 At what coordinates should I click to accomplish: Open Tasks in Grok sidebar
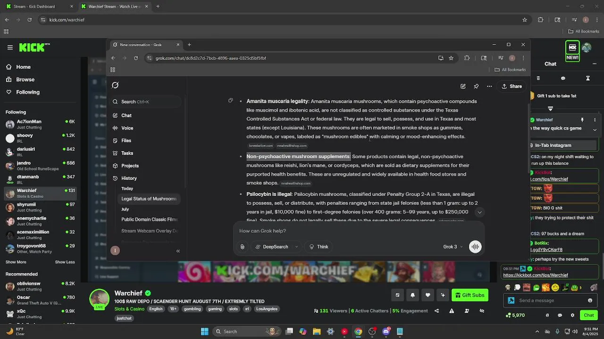[127, 153]
